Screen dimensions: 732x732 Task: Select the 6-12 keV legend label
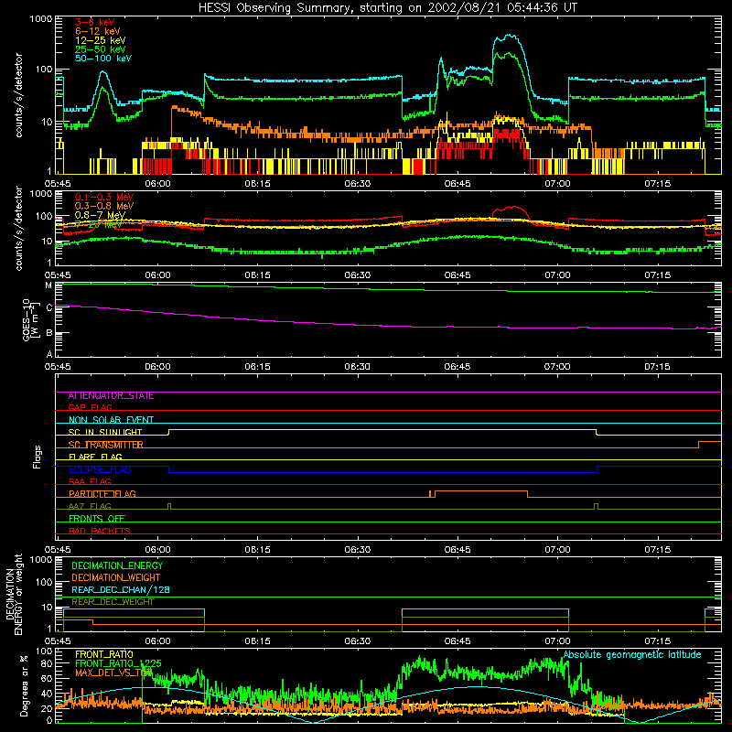pyautogui.click(x=98, y=31)
